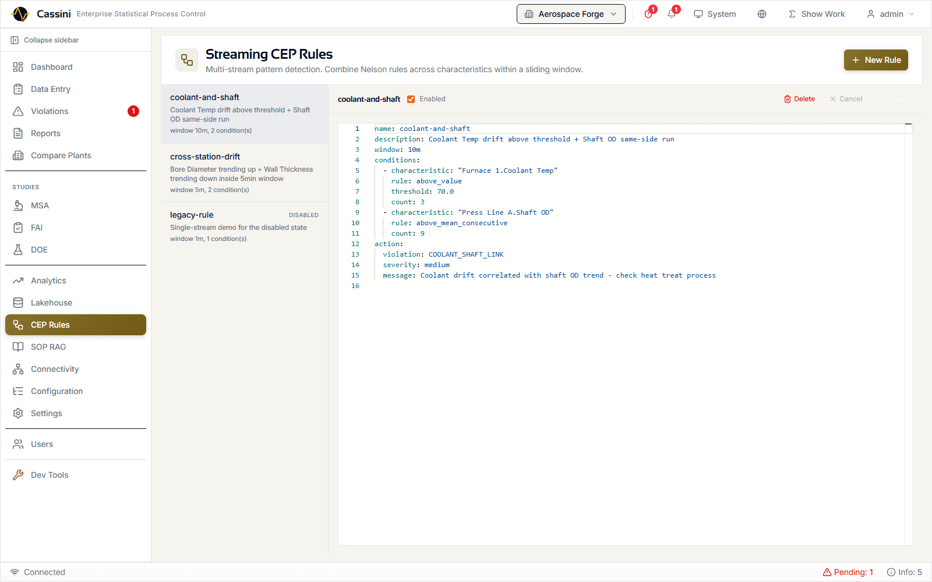Toggle the Enabled checkbox for coolant-and-shaft
Image resolution: width=932 pixels, height=582 pixels.
tap(411, 99)
